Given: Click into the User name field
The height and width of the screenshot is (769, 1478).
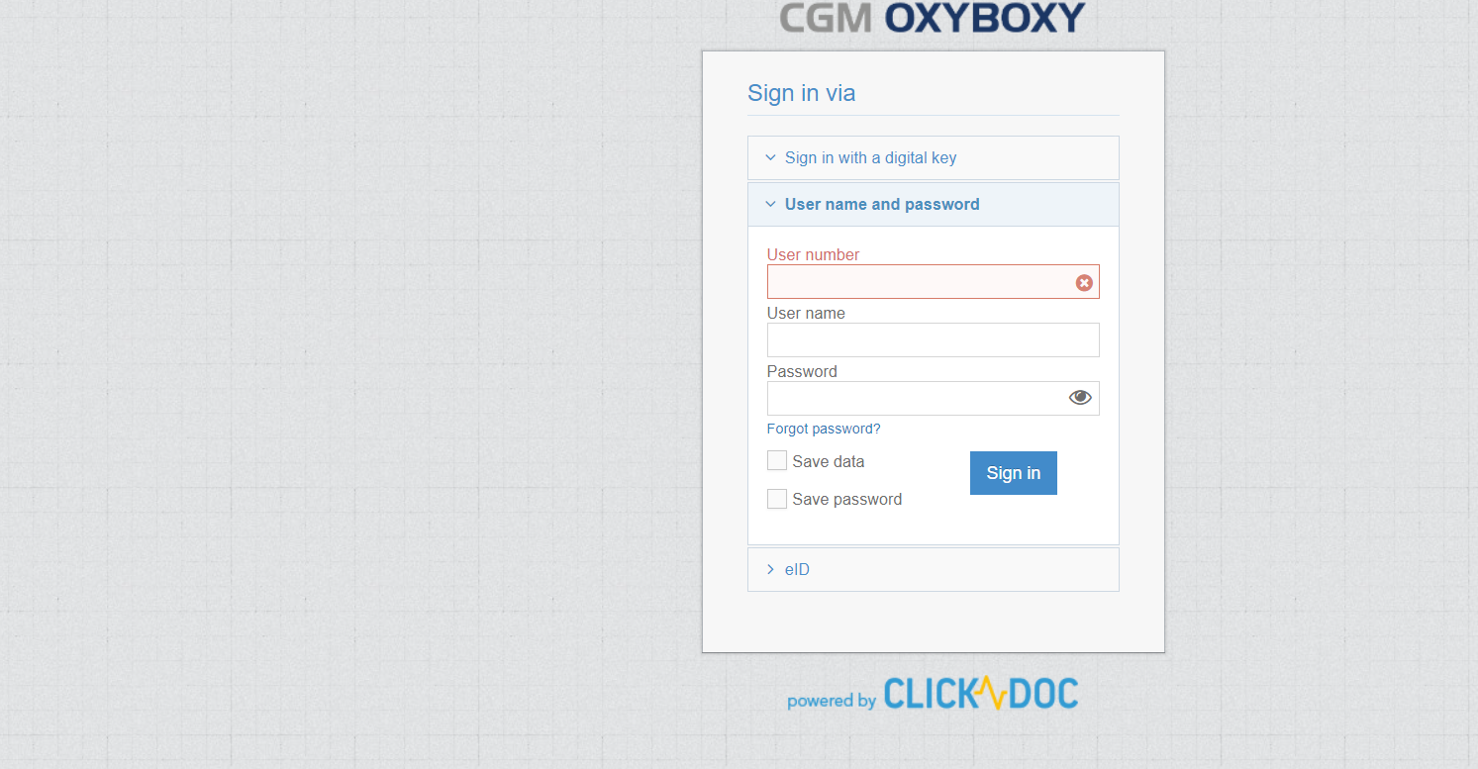Looking at the screenshot, I should (933, 340).
